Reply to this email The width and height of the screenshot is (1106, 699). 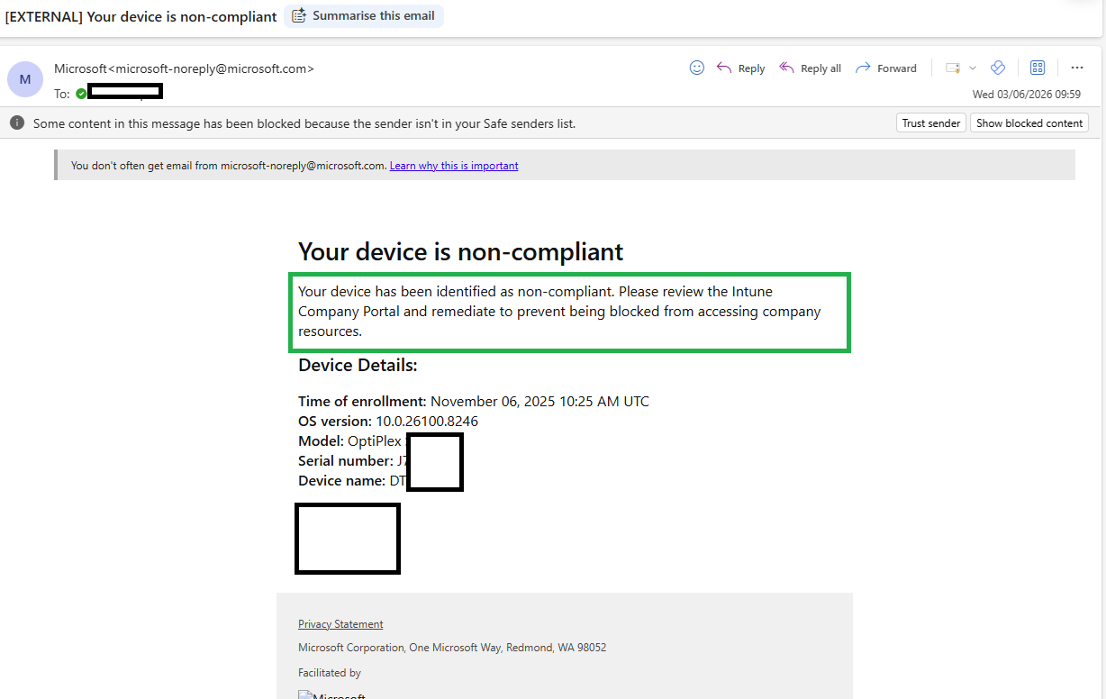[x=740, y=68]
